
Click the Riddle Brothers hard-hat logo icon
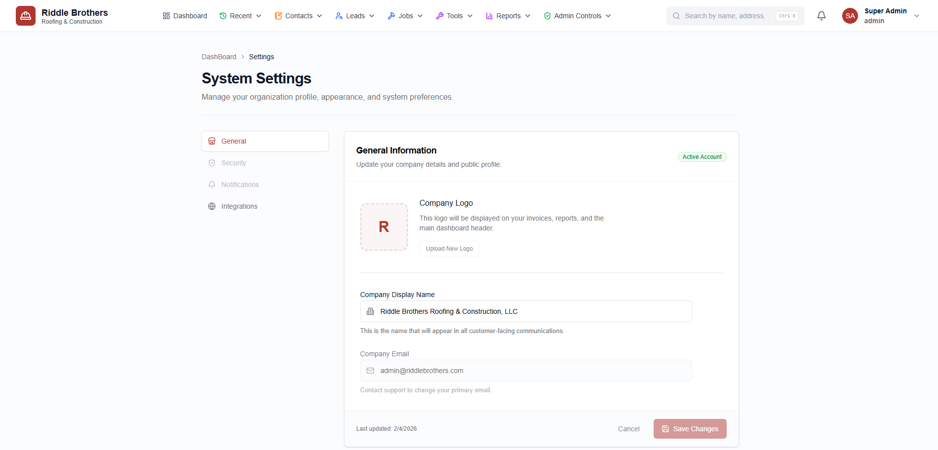pyautogui.click(x=25, y=15)
